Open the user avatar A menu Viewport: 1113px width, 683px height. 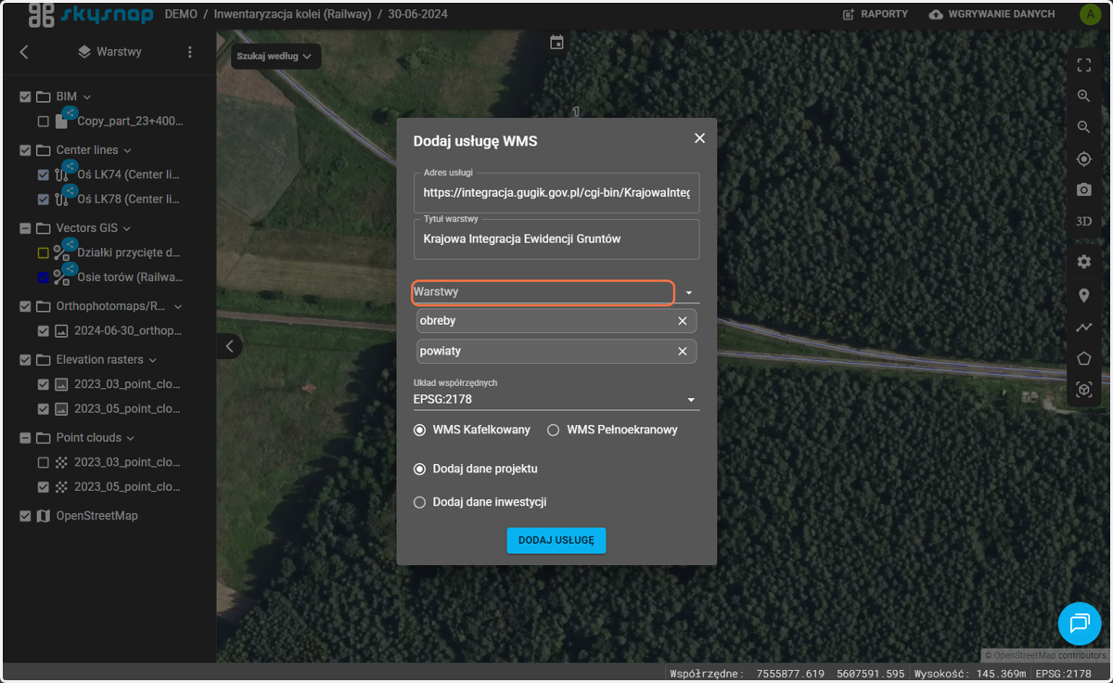click(1089, 14)
